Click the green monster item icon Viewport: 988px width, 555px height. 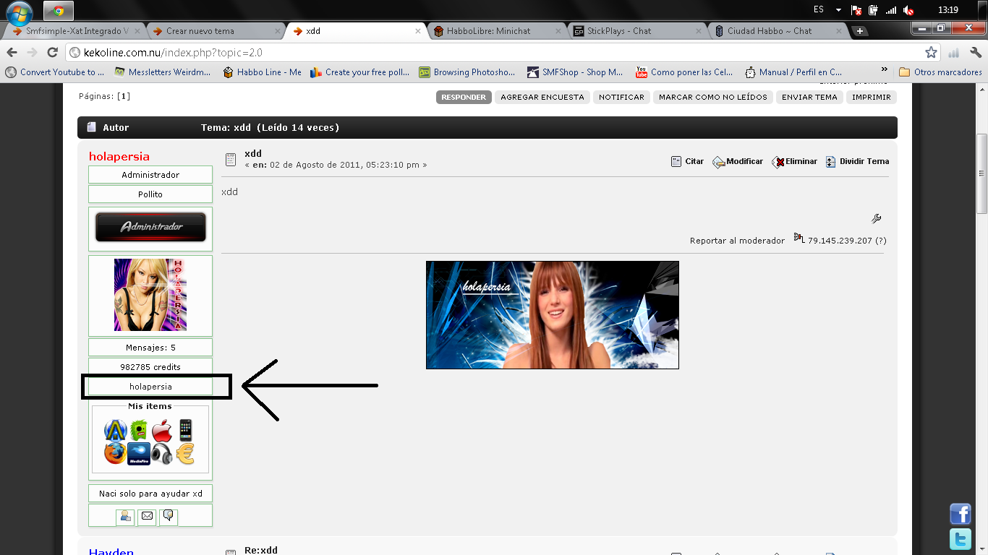tap(139, 430)
